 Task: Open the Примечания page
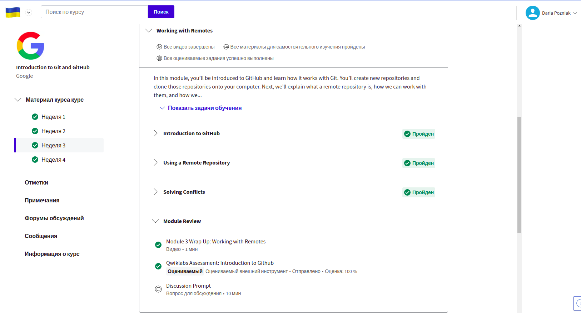click(42, 200)
